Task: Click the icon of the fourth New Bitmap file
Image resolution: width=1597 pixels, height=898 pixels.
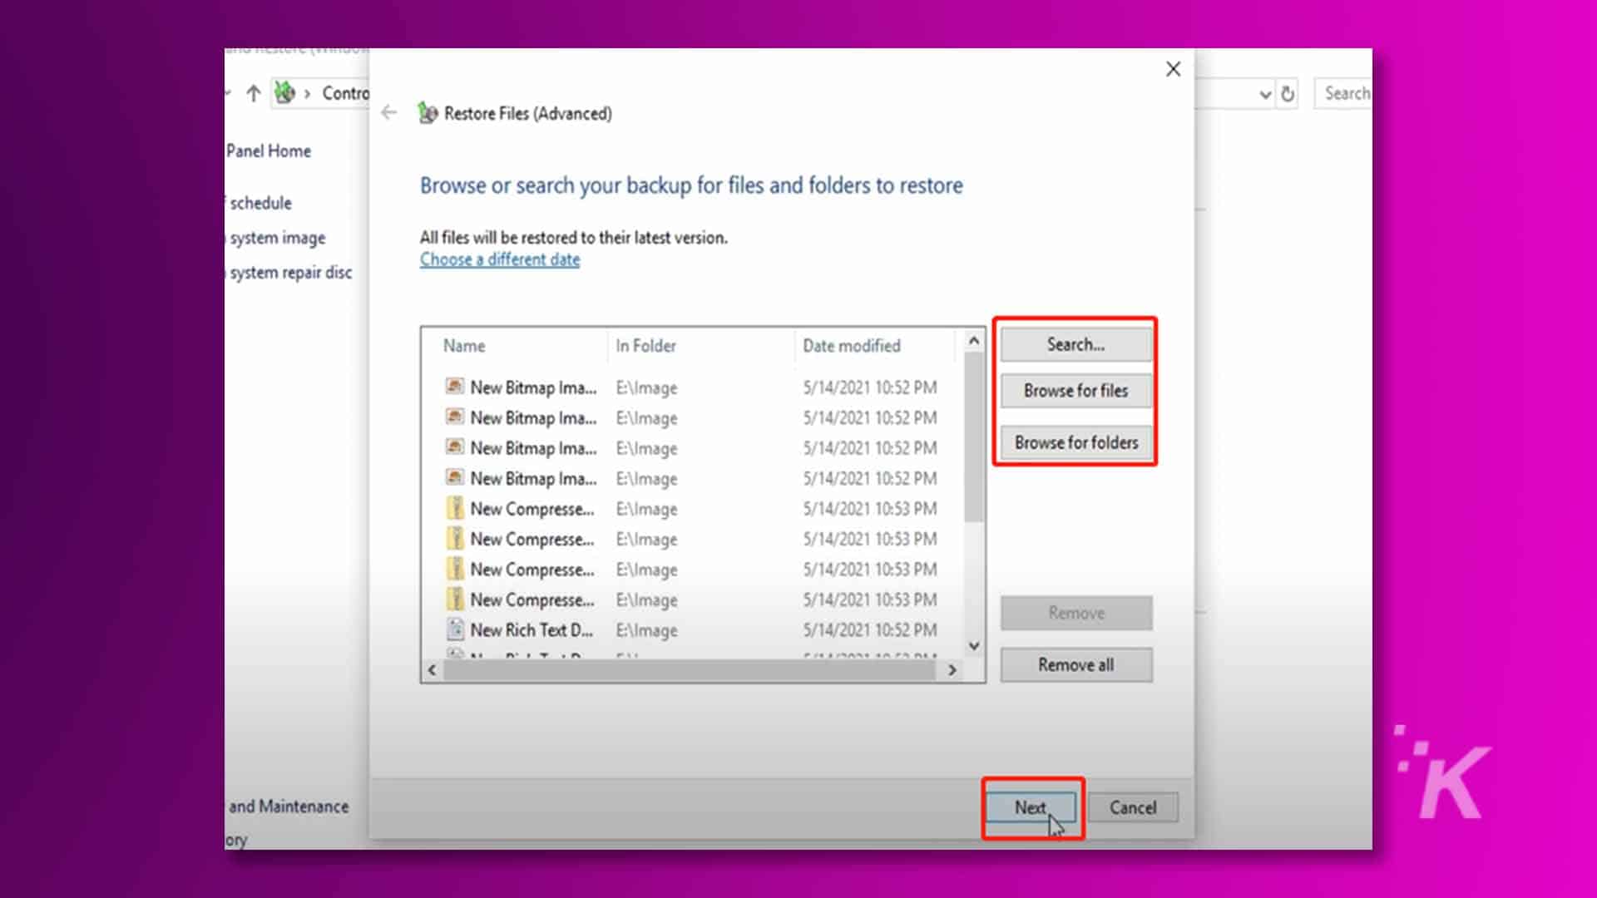Action: [x=454, y=477]
